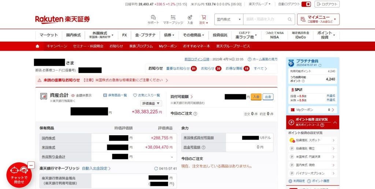Image resolution: width=375 pixels, height=189 pixels.
Task: Open すべて notices link
Action: tap(260, 68)
